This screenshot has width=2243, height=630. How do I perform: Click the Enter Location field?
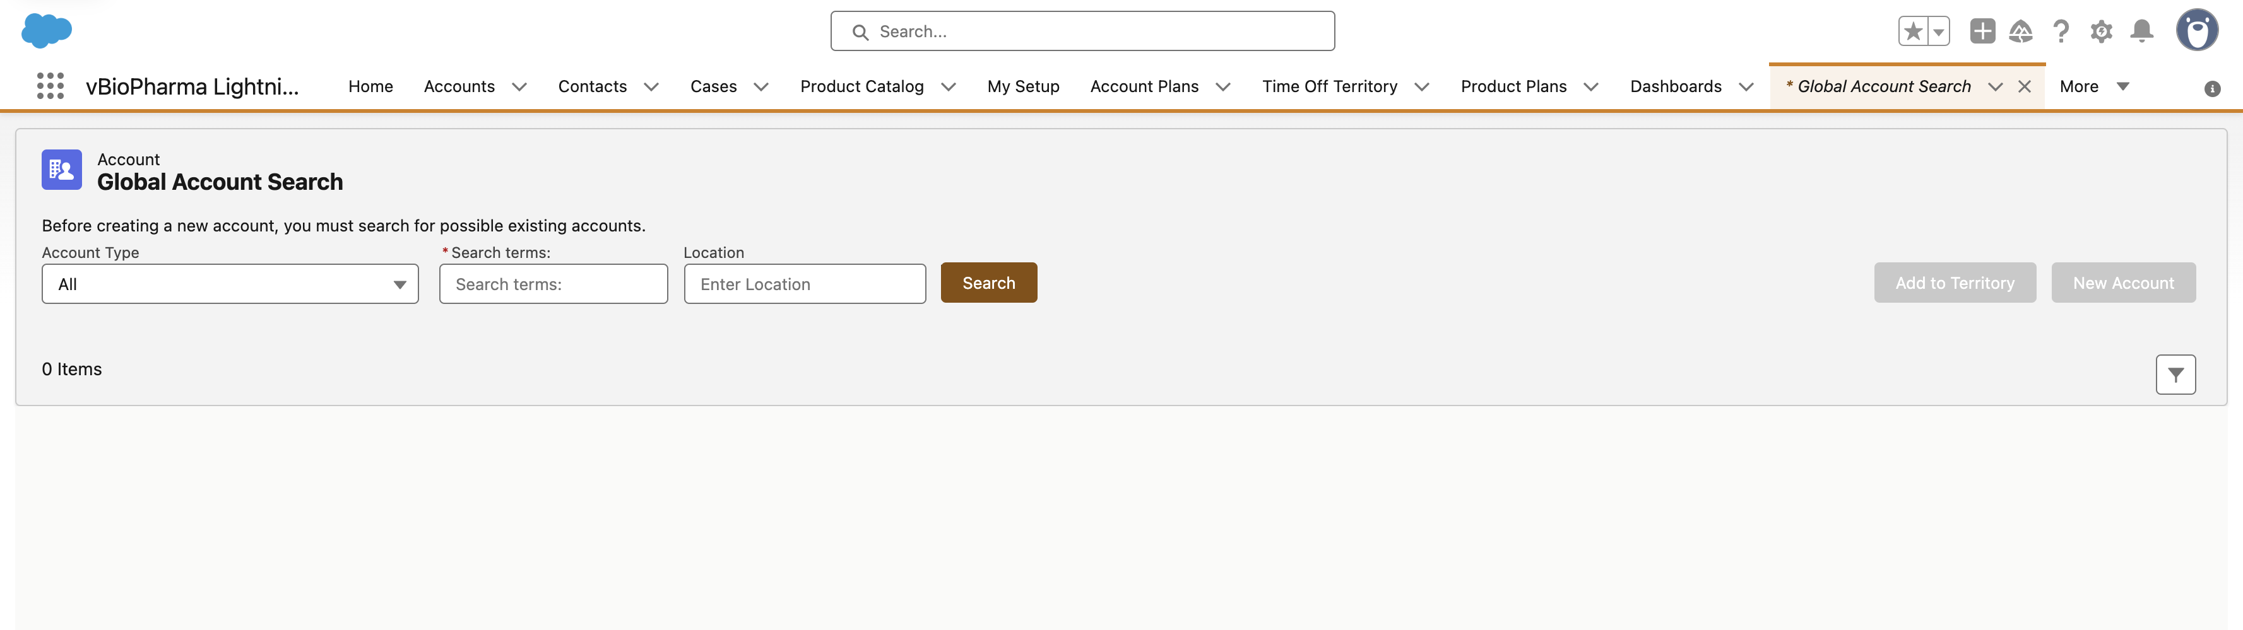click(803, 284)
